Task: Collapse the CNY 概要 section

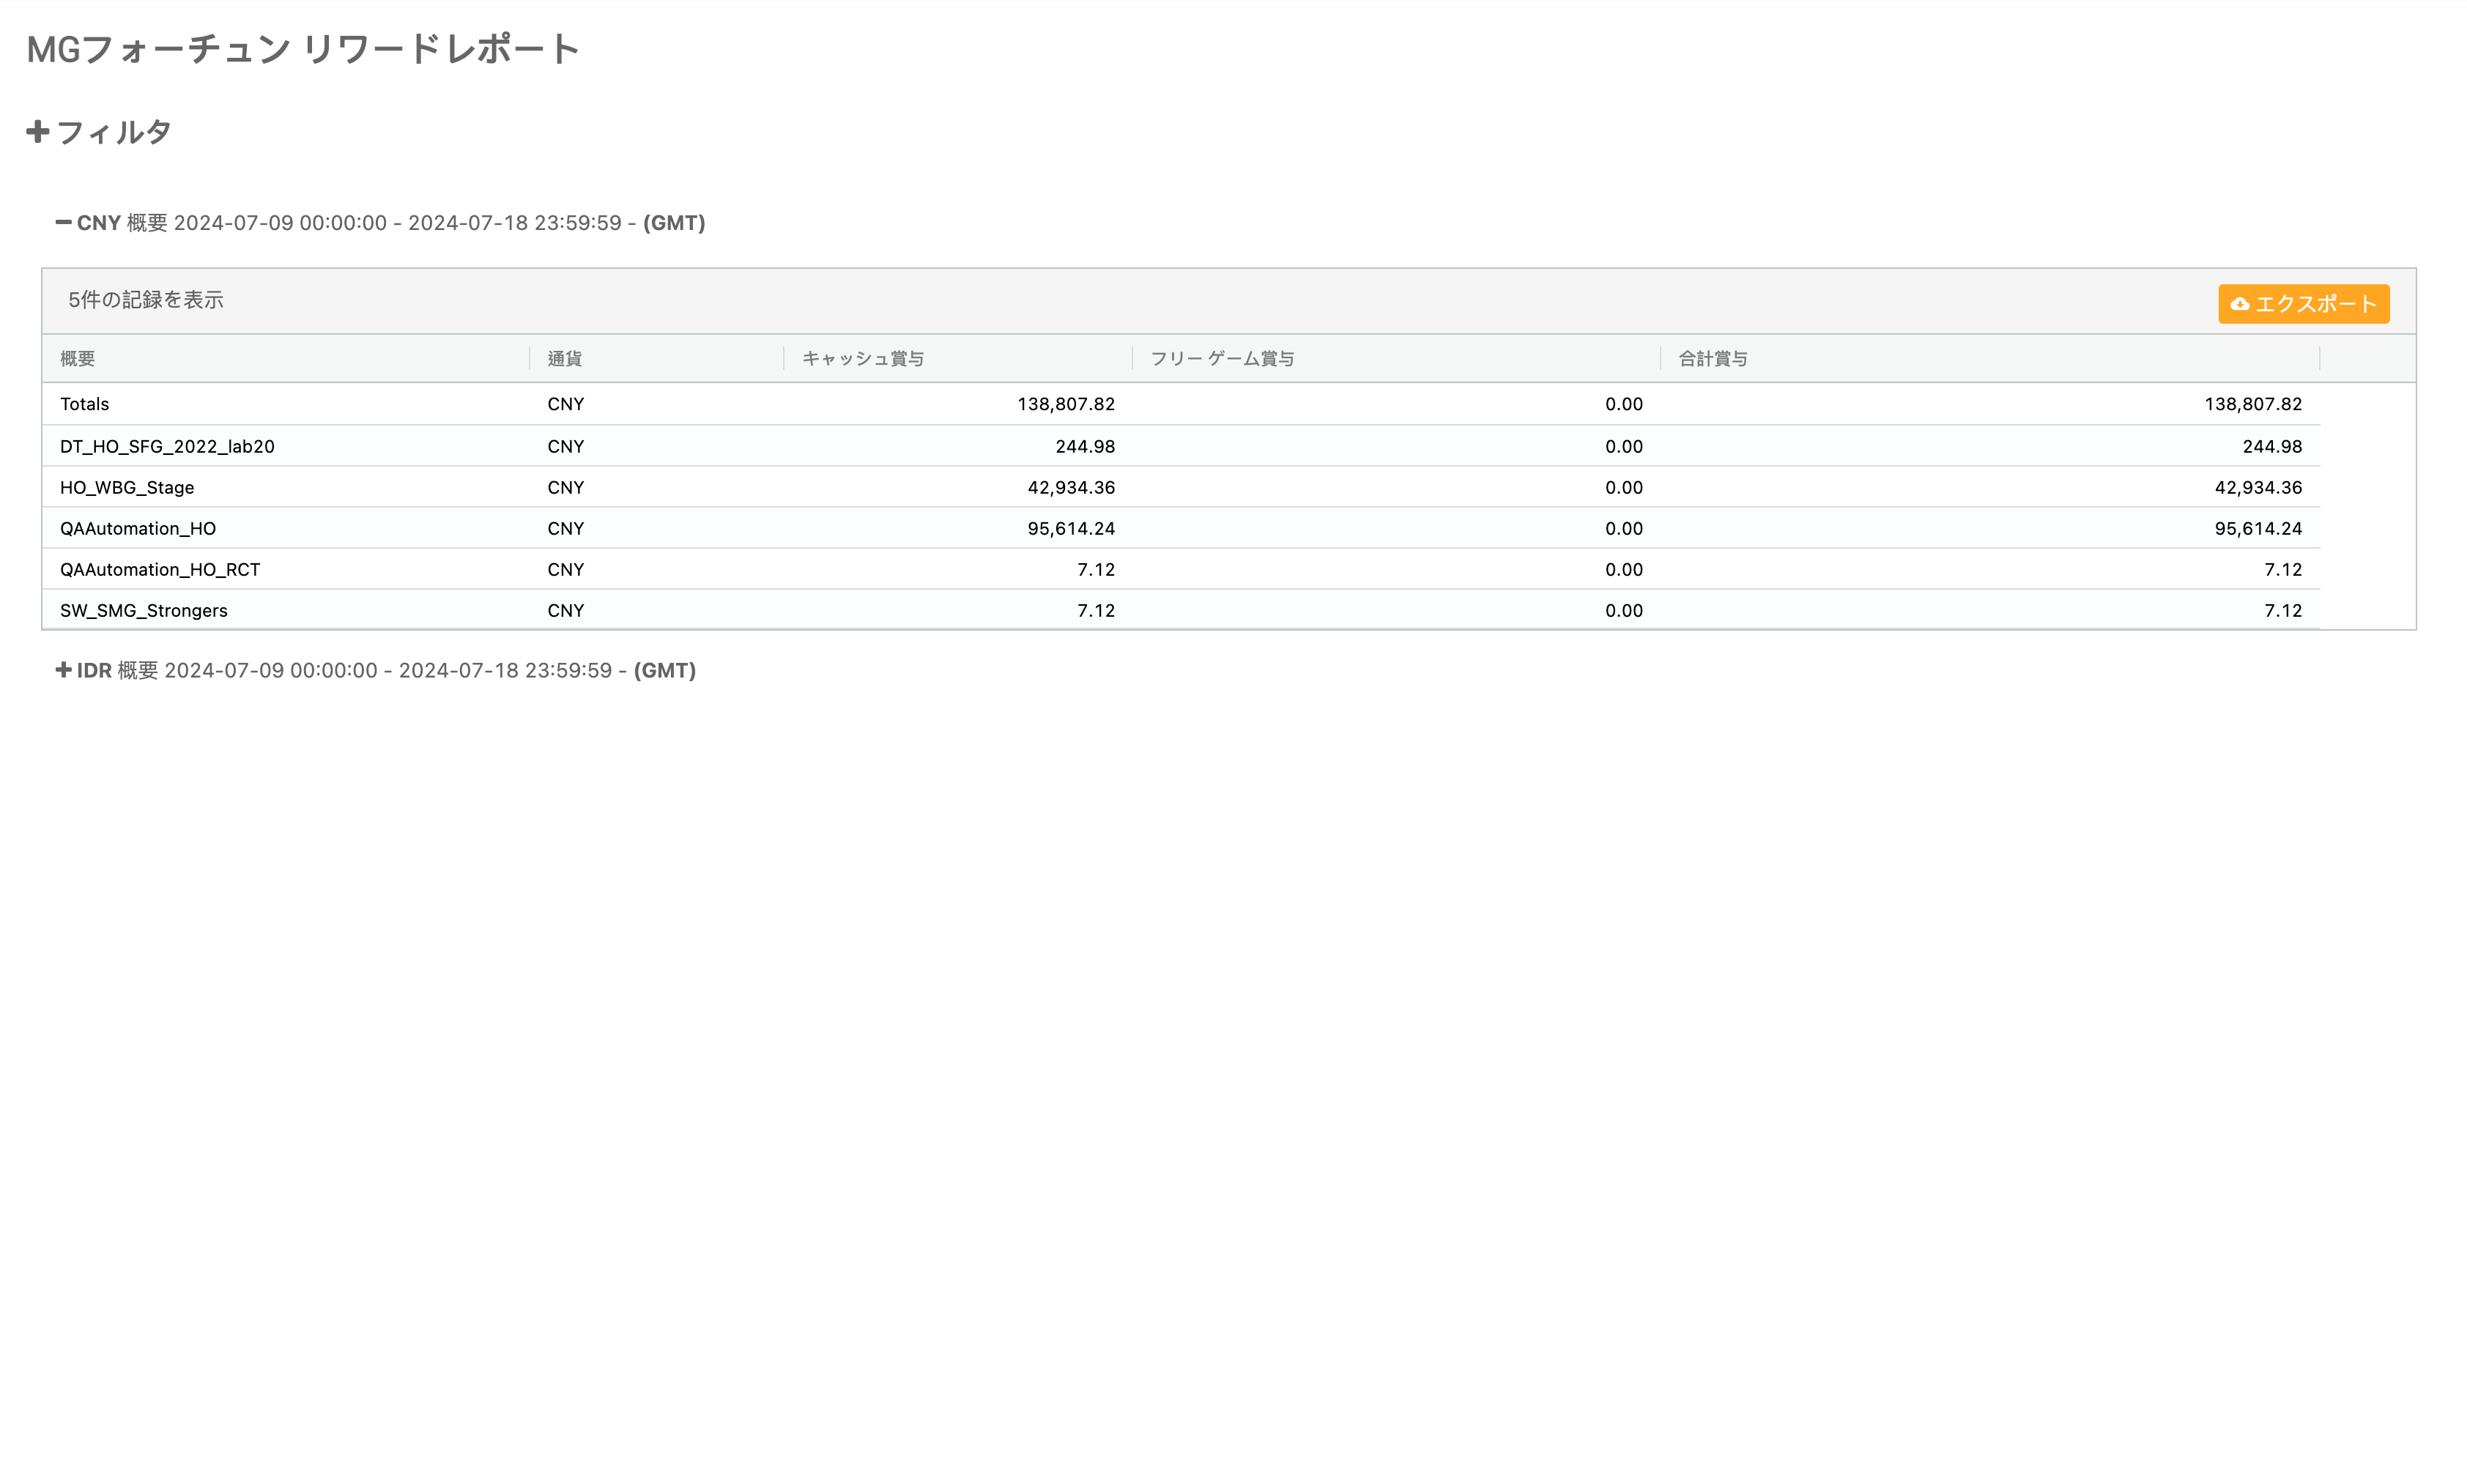Action: pos(63,222)
